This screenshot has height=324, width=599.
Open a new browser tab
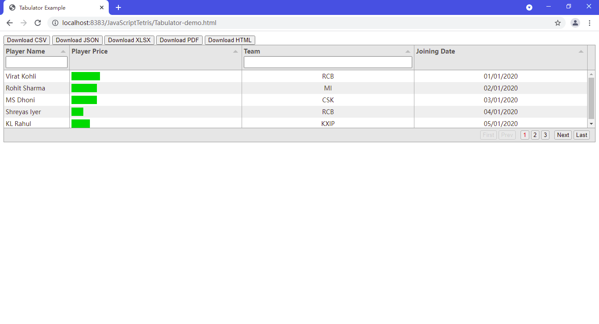(118, 7)
